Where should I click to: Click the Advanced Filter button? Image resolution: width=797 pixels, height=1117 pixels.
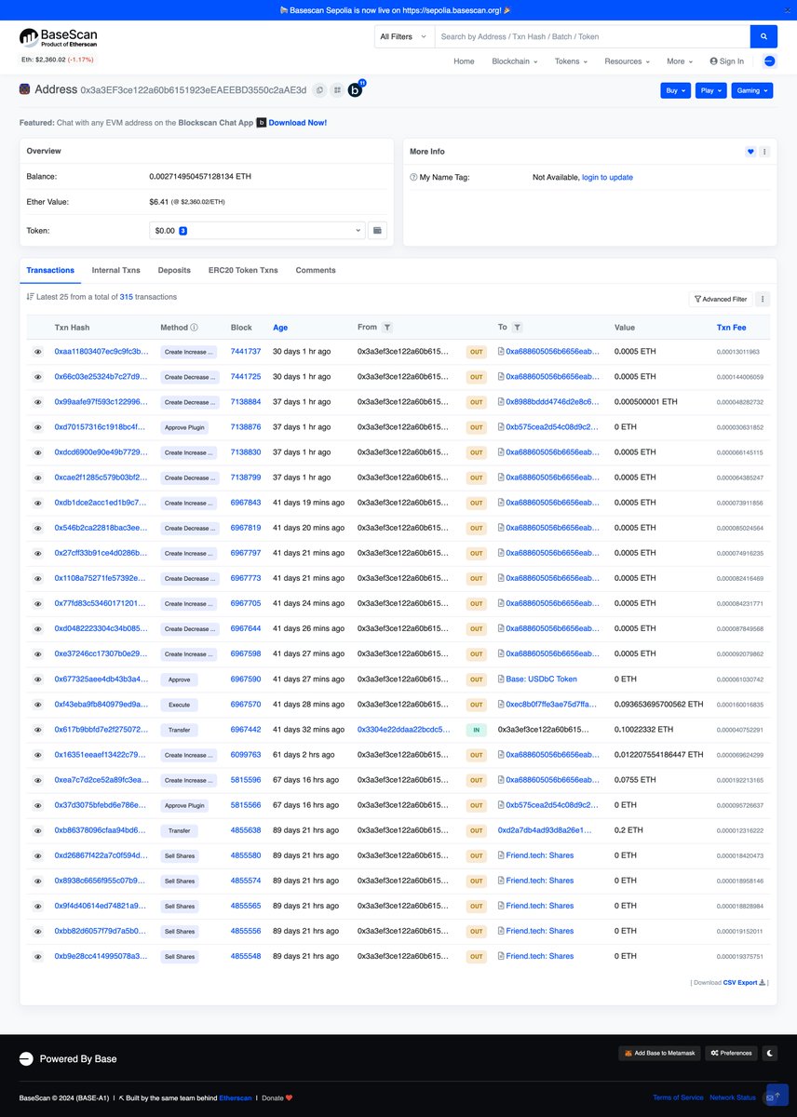tap(720, 299)
